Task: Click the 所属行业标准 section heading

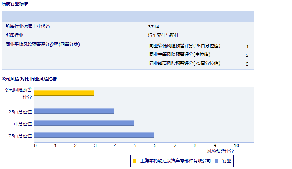Action: 15,4
